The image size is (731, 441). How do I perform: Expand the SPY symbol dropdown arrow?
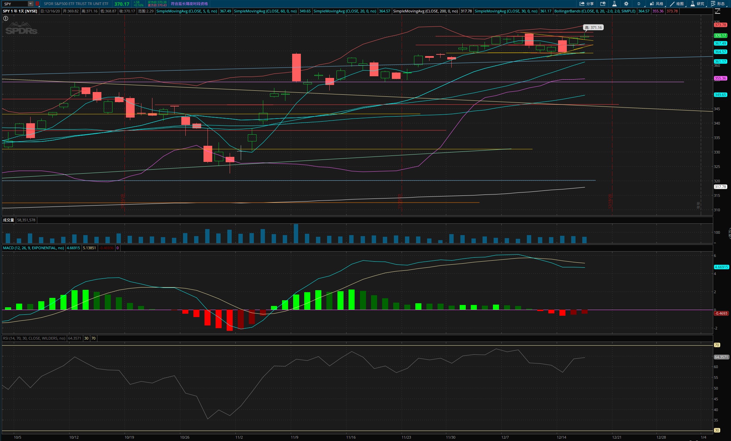[x=31, y=4]
